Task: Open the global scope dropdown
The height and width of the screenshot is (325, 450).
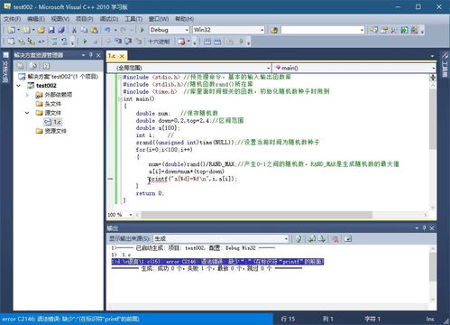Action: pyautogui.click(x=269, y=68)
